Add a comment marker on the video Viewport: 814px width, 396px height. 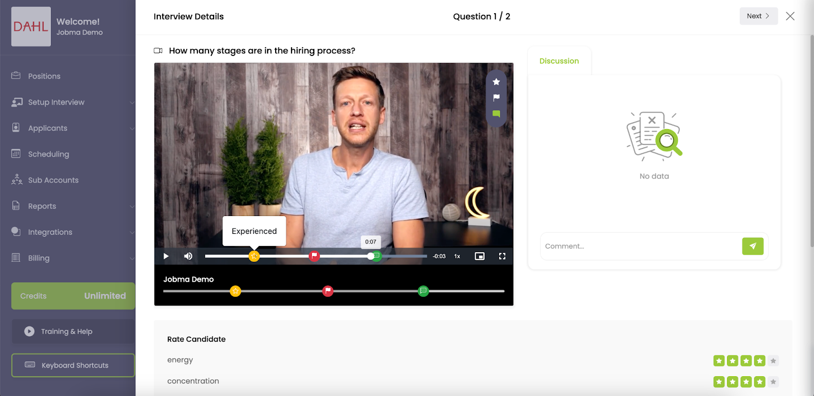[x=497, y=114]
